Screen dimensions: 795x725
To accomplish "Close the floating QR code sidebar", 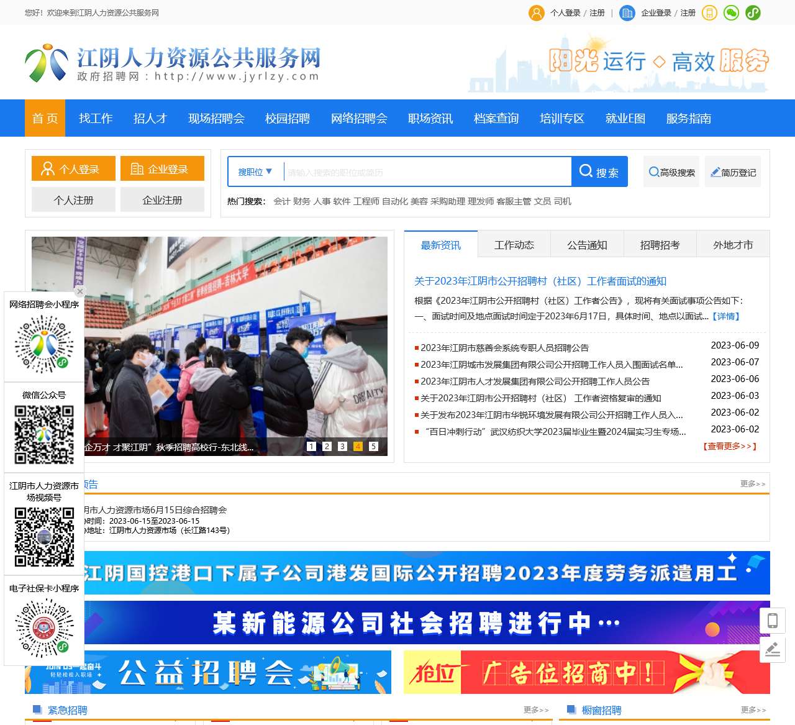I will pyautogui.click(x=79, y=291).
